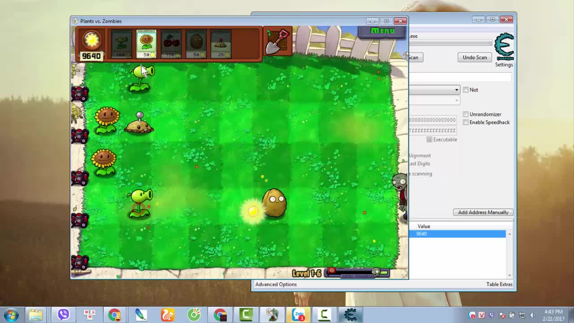Open Viber from the taskbar
The height and width of the screenshot is (323, 574).
click(x=63, y=314)
